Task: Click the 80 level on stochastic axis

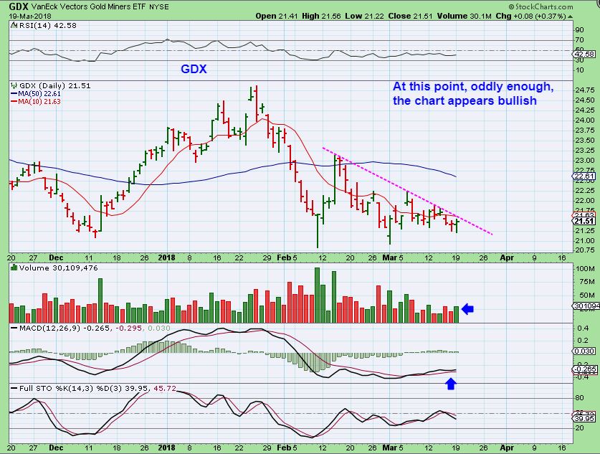Action: pyautogui.click(x=579, y=398)
